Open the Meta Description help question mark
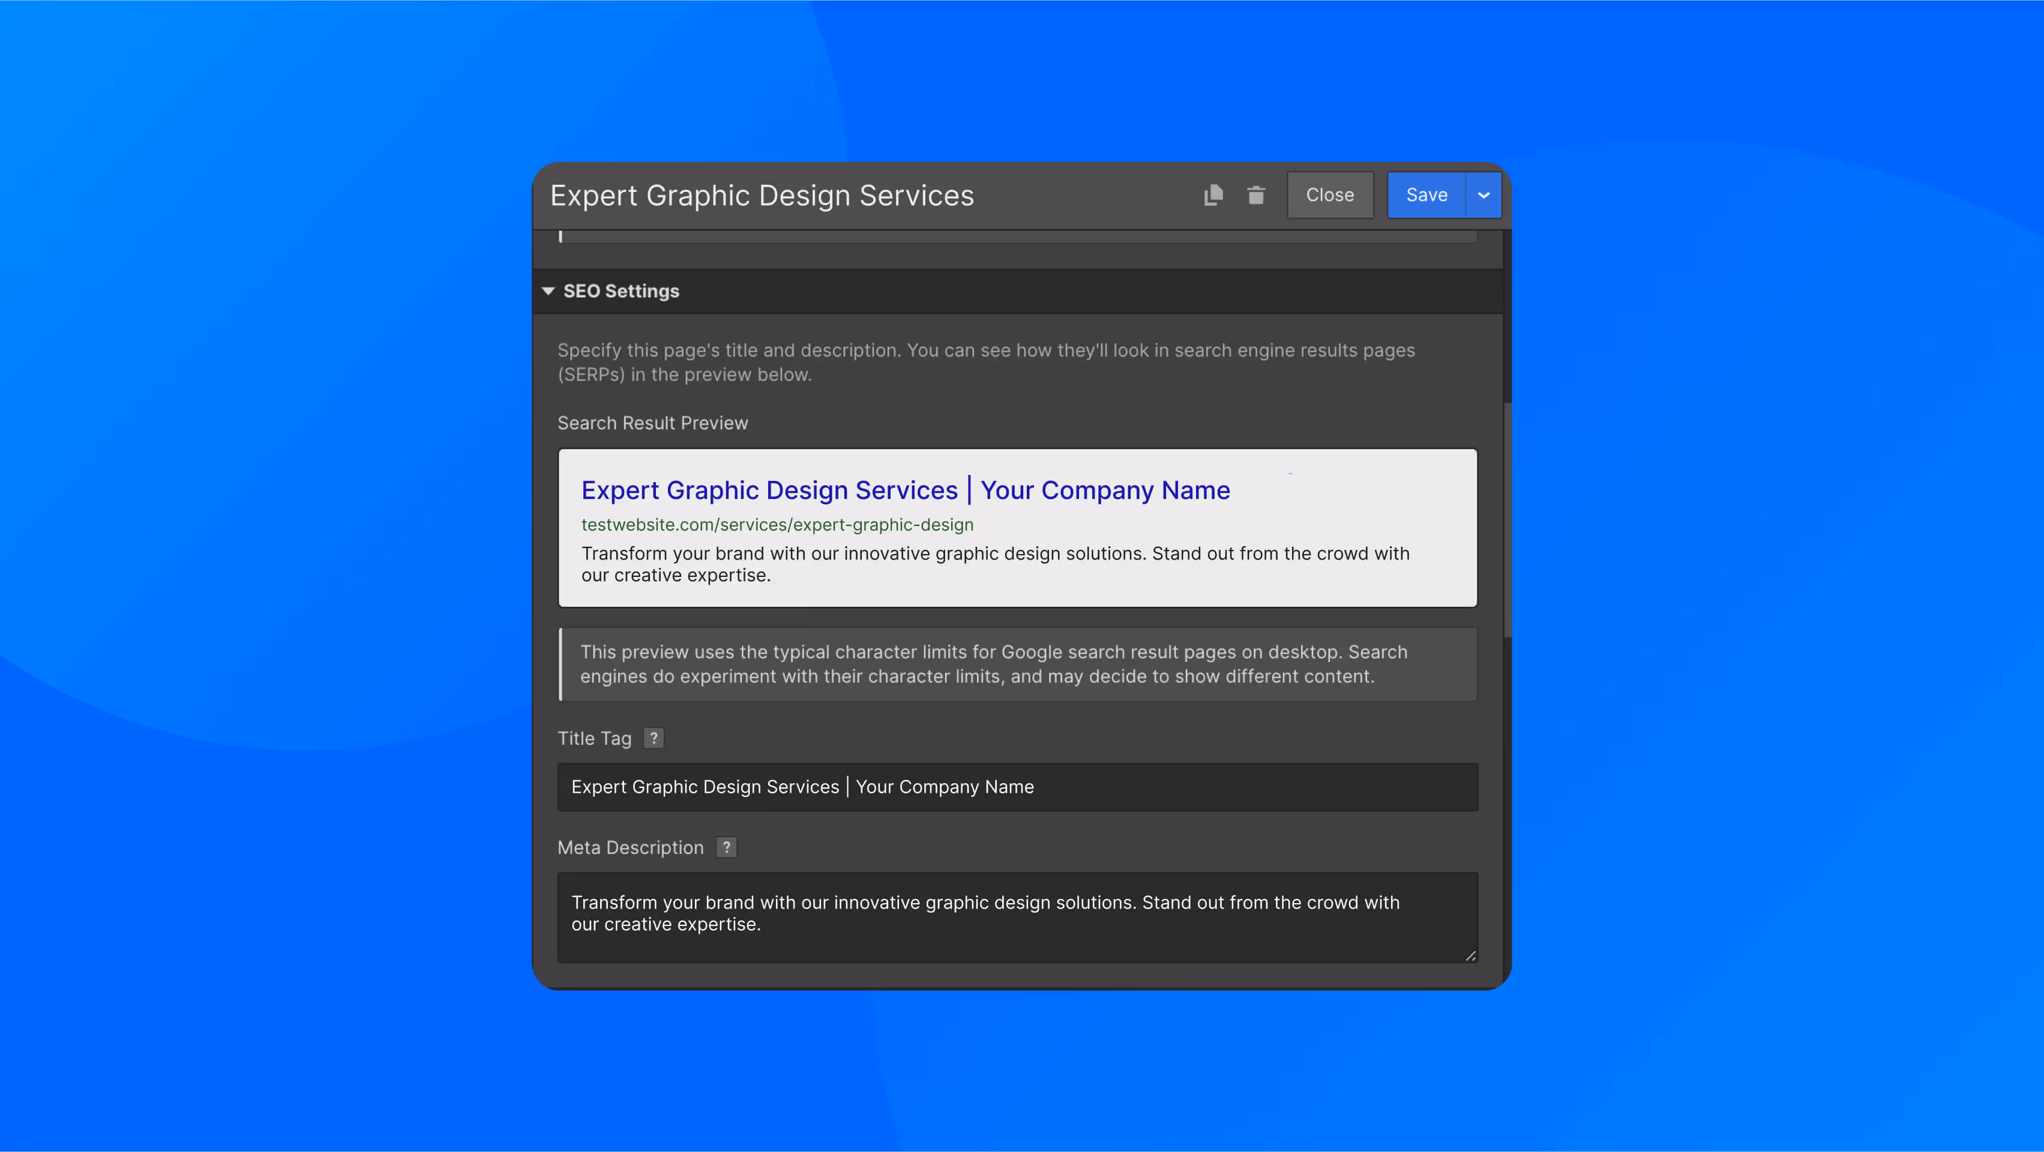The image size is (2044, 1152). tap(726, 847)
